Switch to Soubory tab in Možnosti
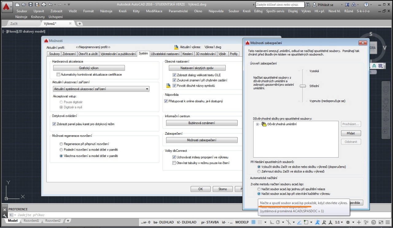Screen dimensions: 393x228 (55, 54)
